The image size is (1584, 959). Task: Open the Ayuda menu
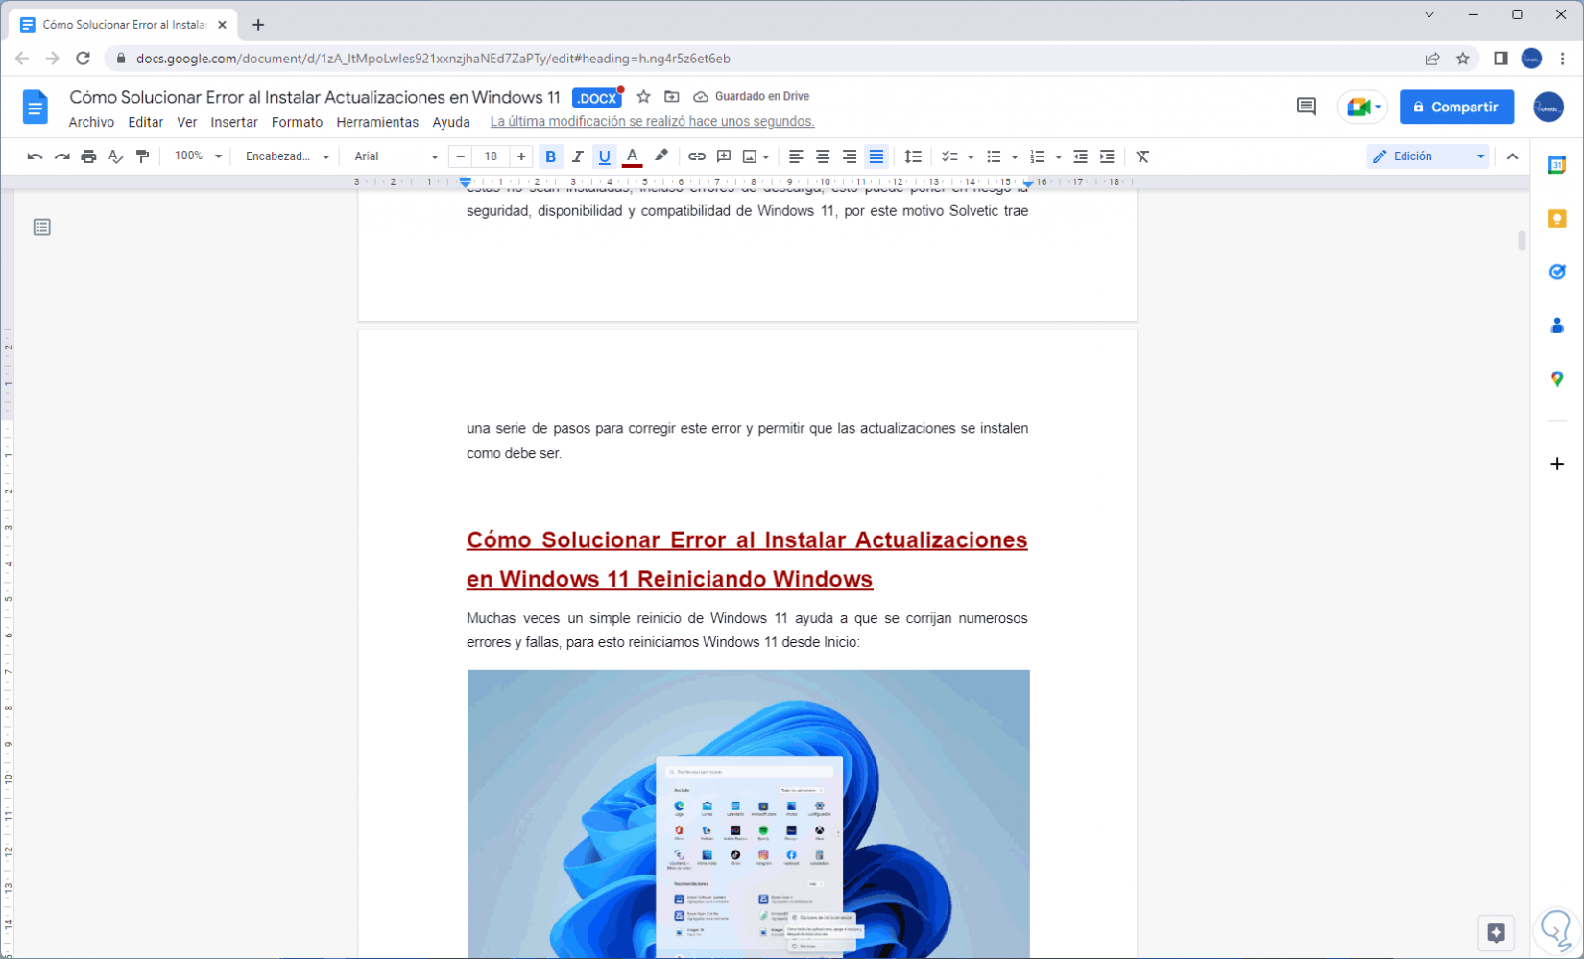point(451,122)
